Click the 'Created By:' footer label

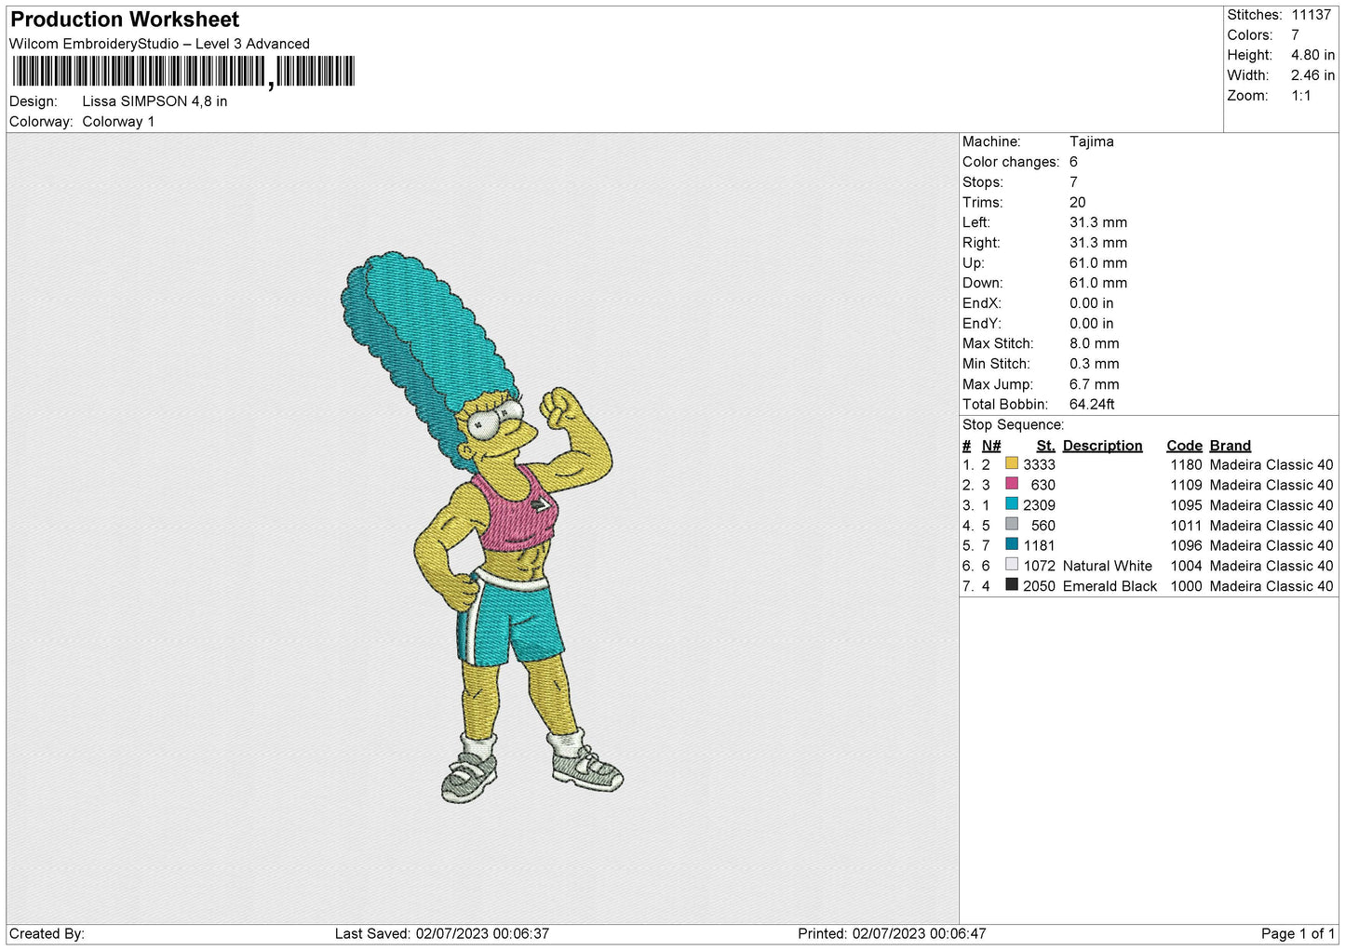(x=47, y=934)
